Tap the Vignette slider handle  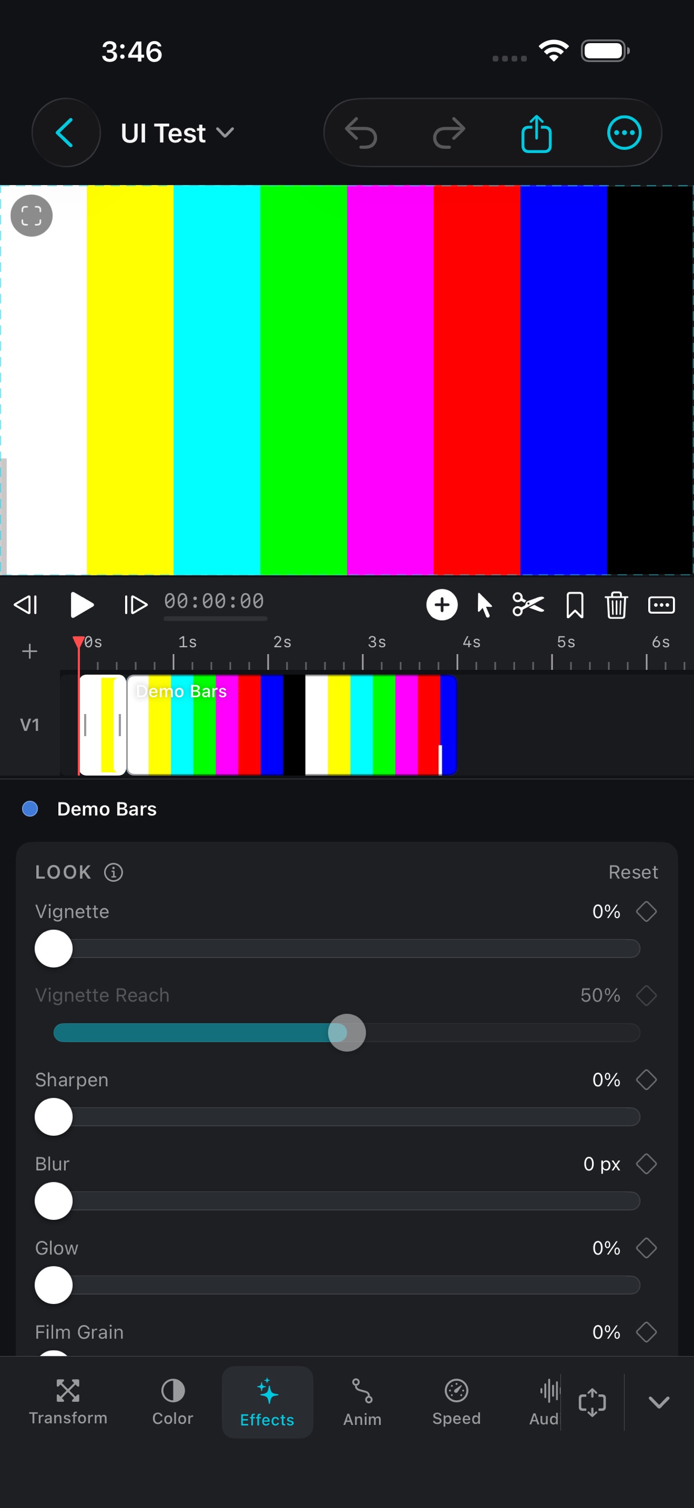tap(53, 948)
